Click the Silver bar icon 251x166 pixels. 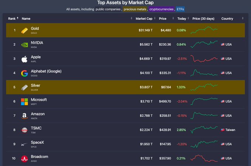pos(24,88)
